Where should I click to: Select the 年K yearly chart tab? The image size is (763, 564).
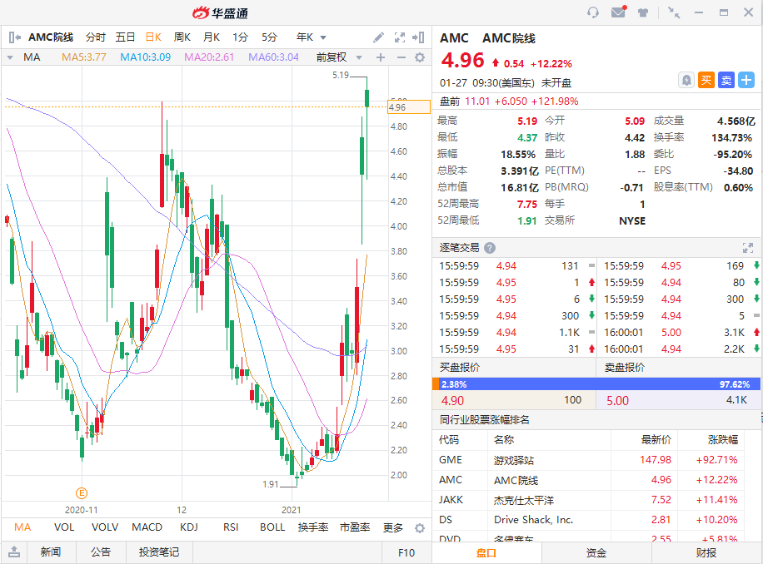(x=305, y=37)
